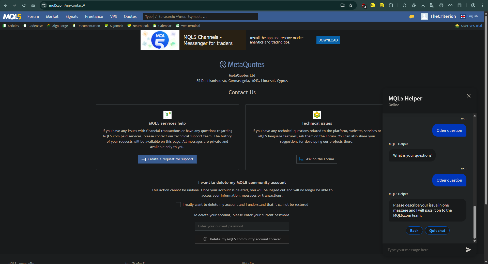Screen dimensions: 488x264
Task: Select the English language link
Action: [x=472, y=16]
